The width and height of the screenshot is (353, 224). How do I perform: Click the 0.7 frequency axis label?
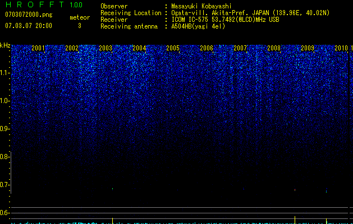(x=4, y=185)
